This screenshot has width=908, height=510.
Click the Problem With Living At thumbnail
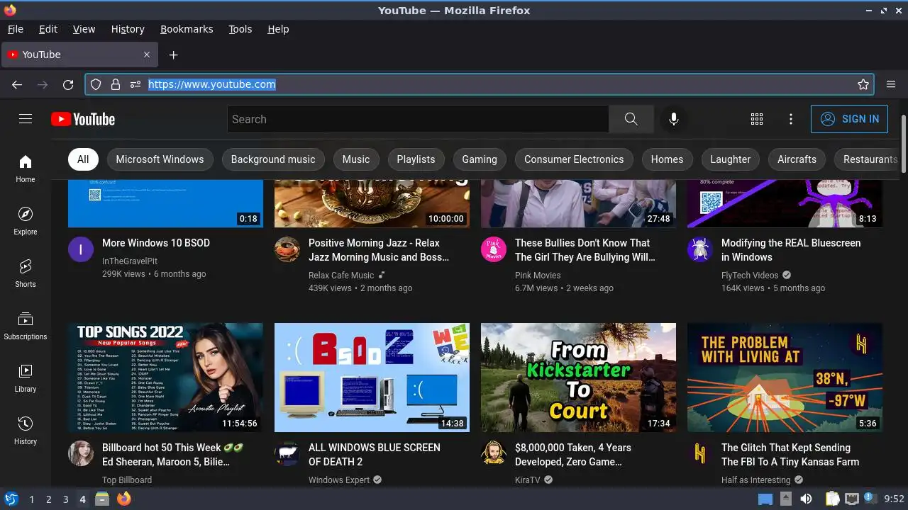click(x=785, y=378)
